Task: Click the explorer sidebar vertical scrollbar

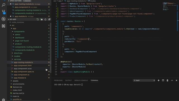Action: 51,48
